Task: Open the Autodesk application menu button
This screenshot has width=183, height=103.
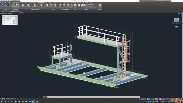Action: pos(1,1)
